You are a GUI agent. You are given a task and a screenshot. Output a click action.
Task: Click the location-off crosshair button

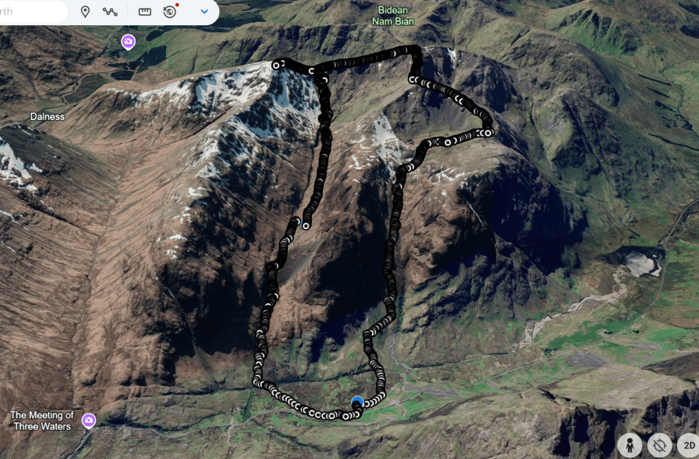[659, 446]
